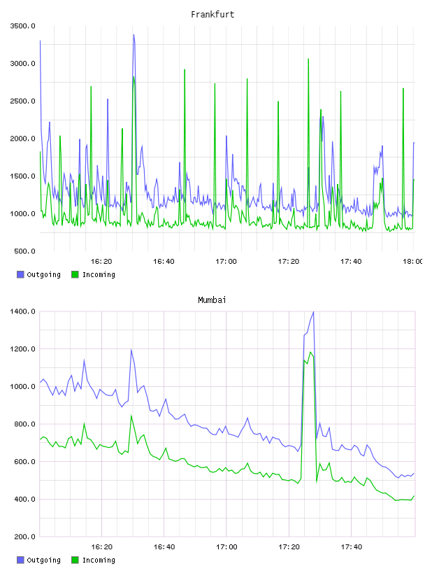Click the 1500.0 y-axis label on Frankfurt chart
This screenshot has height=571, width=425.
(x=22, y=176)
